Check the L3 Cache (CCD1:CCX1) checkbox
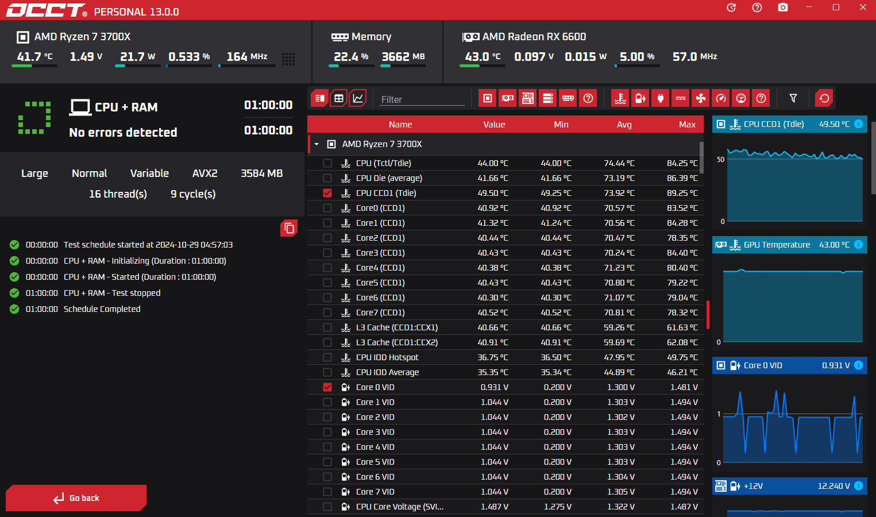The width and height of the screenshot is (876, 517). tap(327, 327)
